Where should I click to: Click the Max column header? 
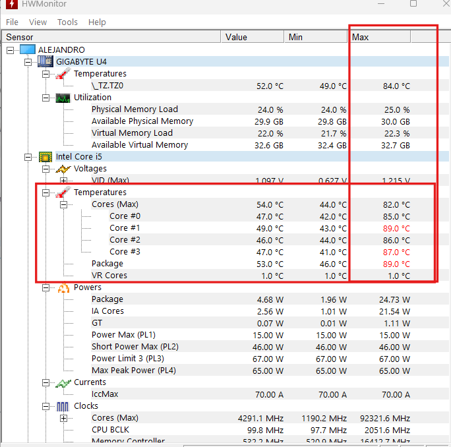coord(379,37)
